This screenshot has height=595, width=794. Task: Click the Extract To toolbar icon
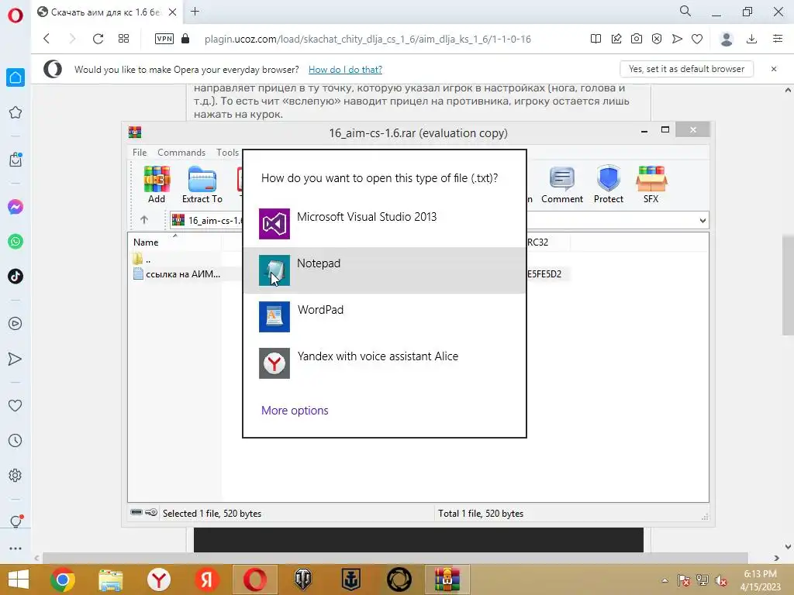[202, 184]
